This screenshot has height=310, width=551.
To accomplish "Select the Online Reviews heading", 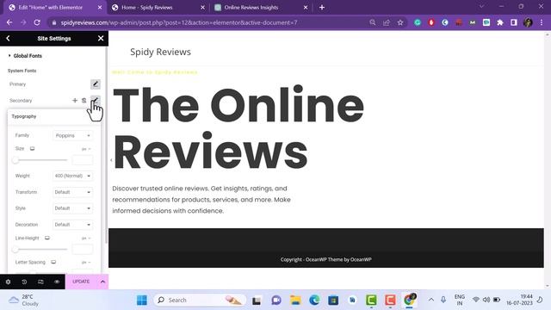I will tap(238, 128).
